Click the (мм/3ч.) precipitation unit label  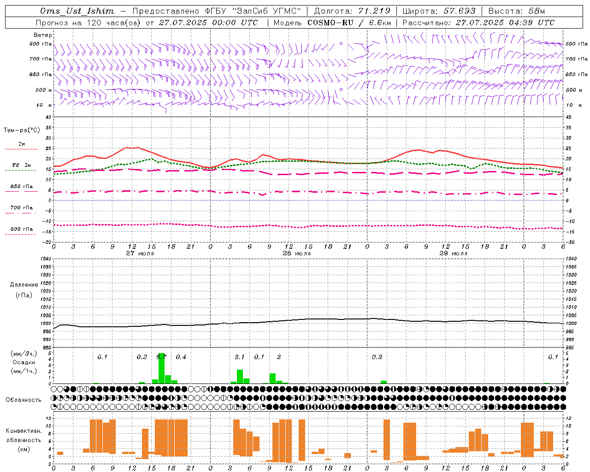[x=24, y=354]
